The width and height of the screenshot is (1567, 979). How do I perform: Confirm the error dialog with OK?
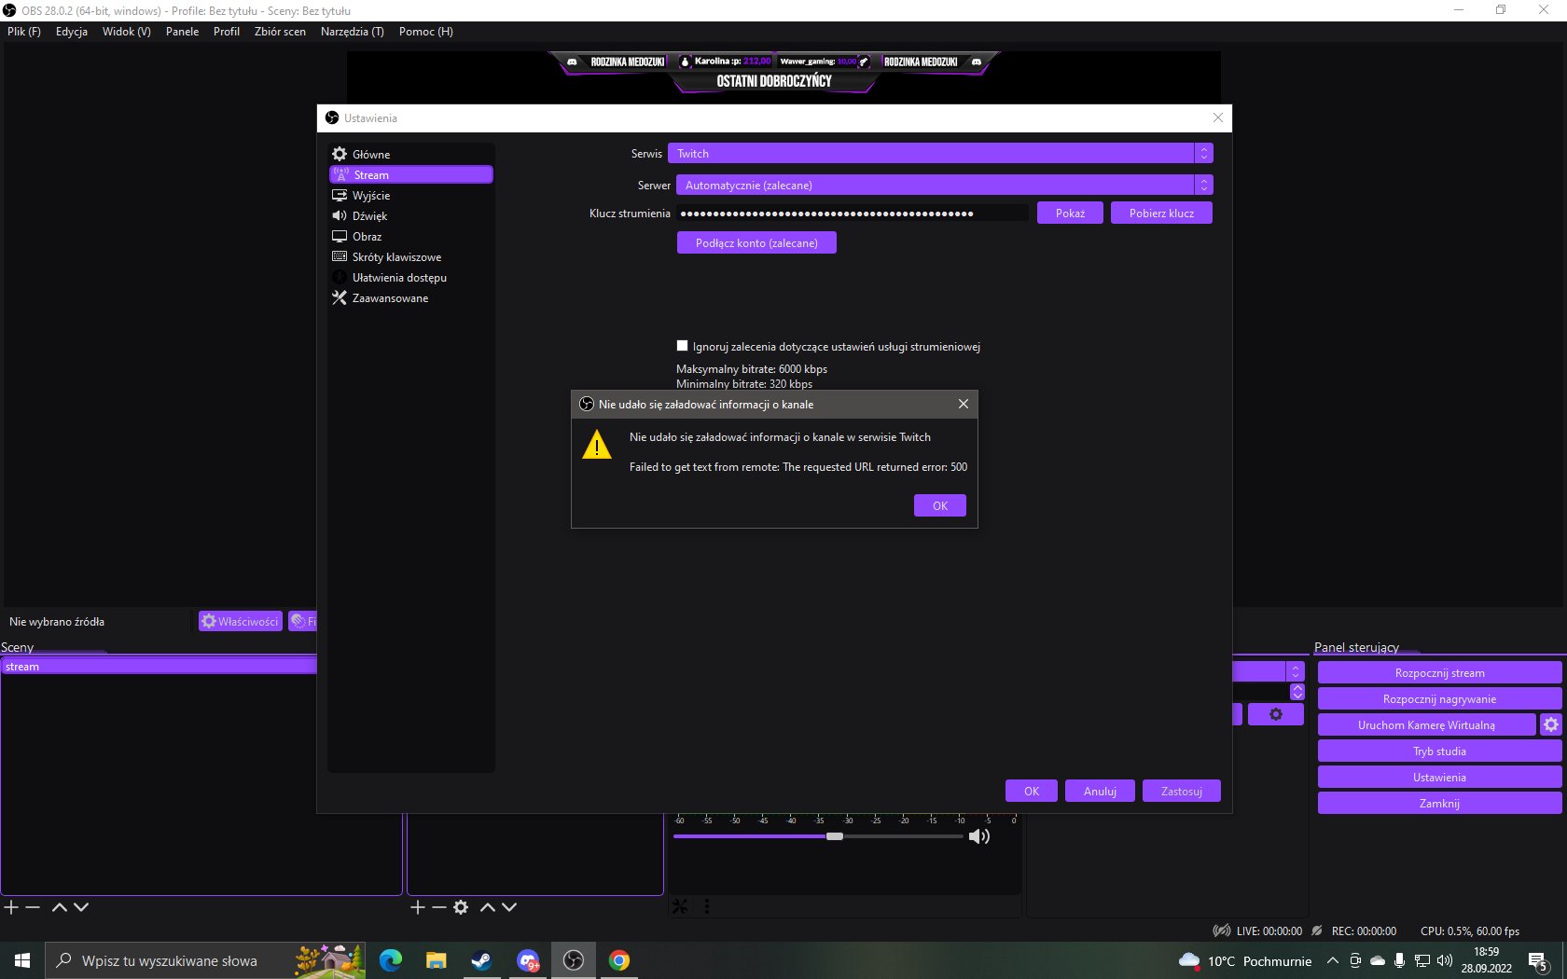click(939, 505)
